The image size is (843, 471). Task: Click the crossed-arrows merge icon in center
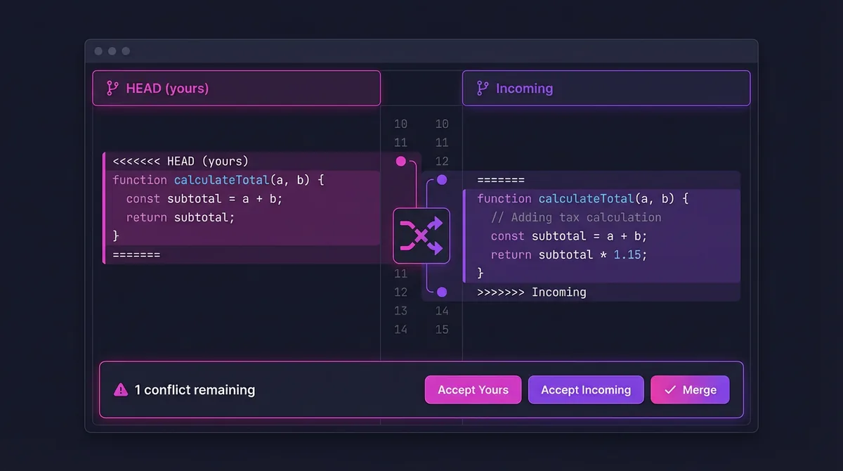[x=421, y=235]
